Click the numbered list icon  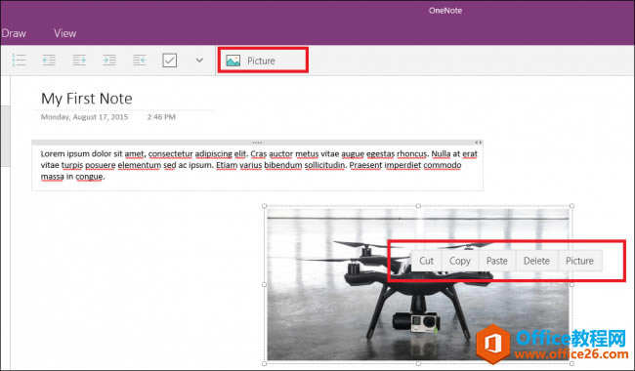[x=19, y=61]
